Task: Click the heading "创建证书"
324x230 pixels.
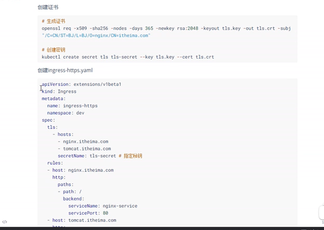Action: click(48, 7)
